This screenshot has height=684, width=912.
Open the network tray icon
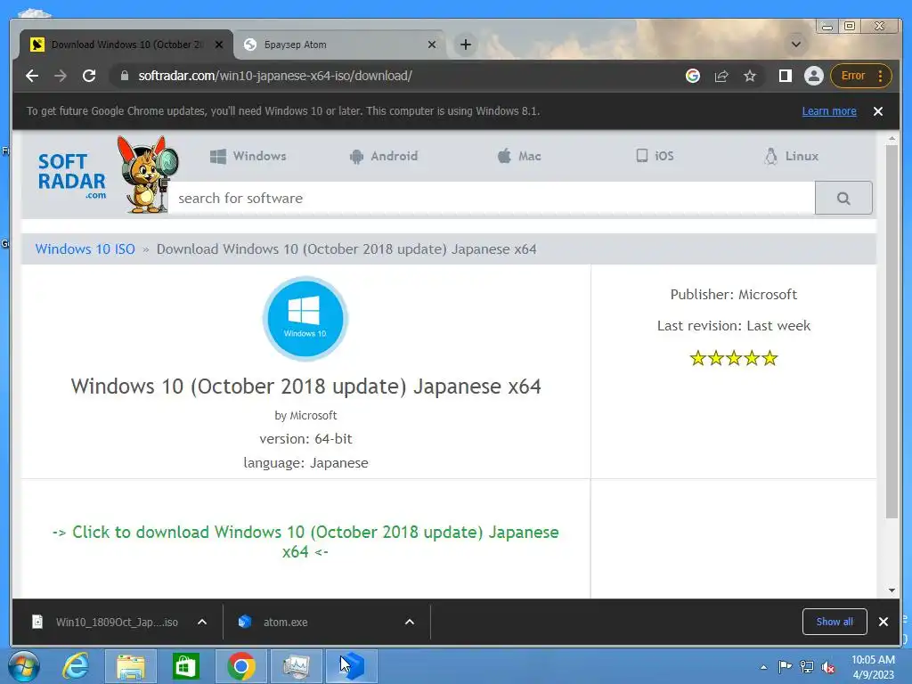tap(807, 667)
